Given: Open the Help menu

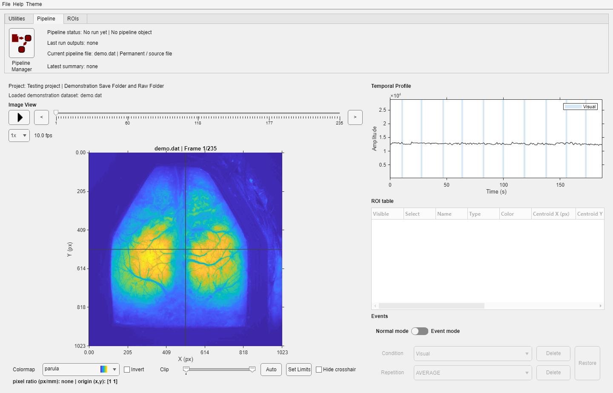Looking at the screenshot, I should (x=18, y=4).
